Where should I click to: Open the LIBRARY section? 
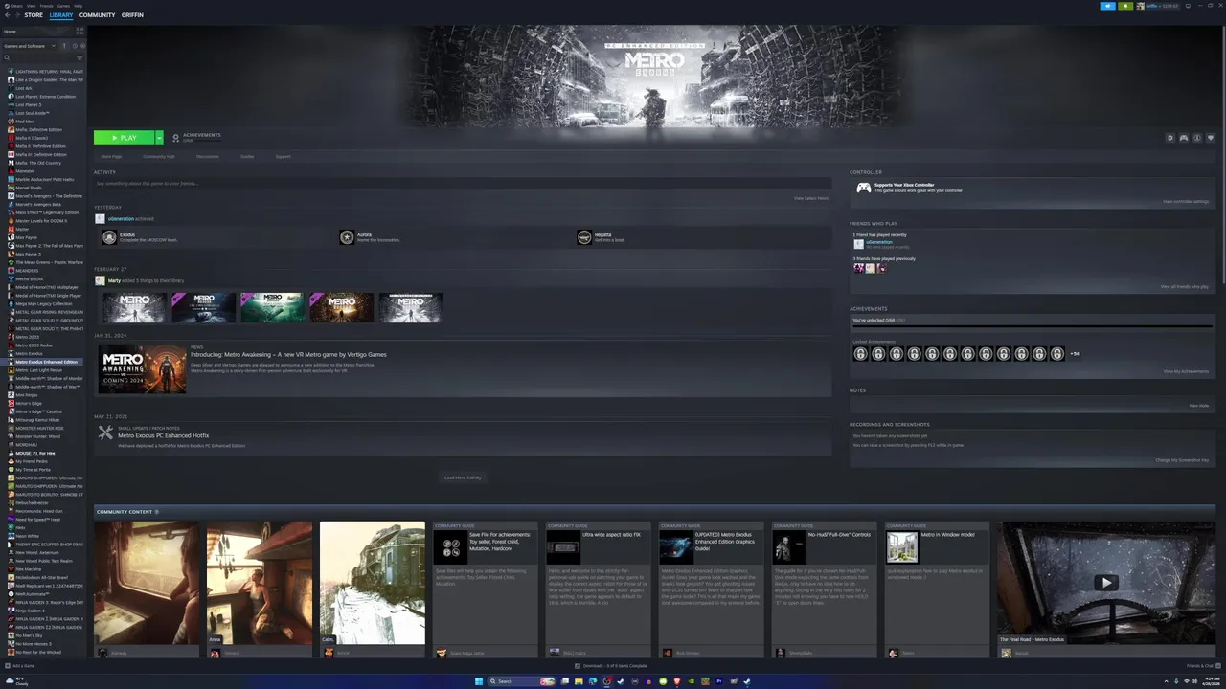click(60, 15)
